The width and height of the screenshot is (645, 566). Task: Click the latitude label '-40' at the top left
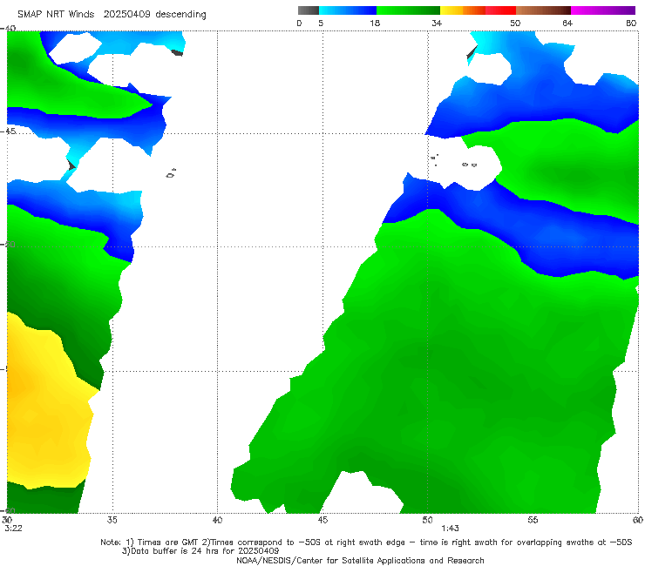point(8,29)
